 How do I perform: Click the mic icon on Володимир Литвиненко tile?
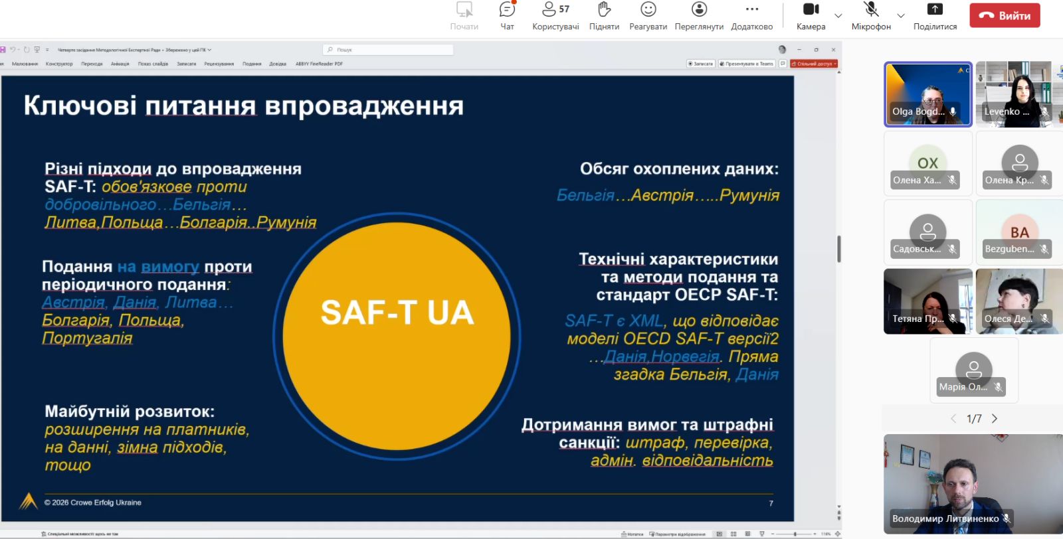tap(1007, 518)
